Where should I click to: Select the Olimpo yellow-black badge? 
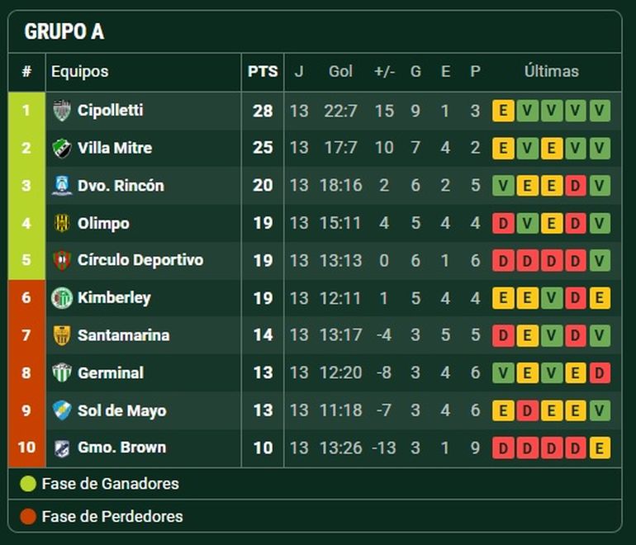[x=62, y=223]
